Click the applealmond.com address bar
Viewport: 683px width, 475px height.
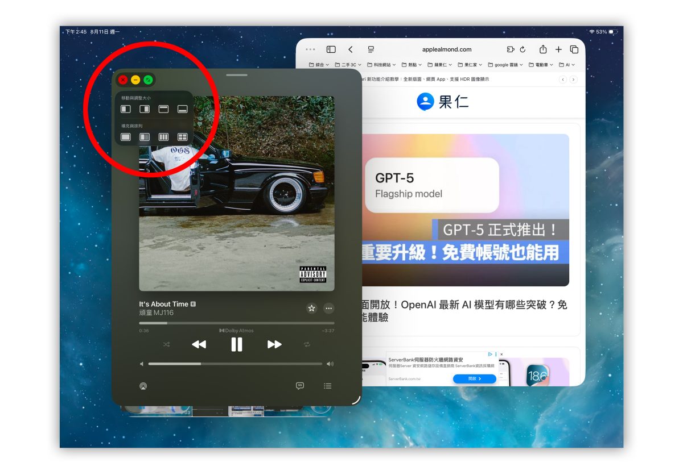[x=447, y=49]
